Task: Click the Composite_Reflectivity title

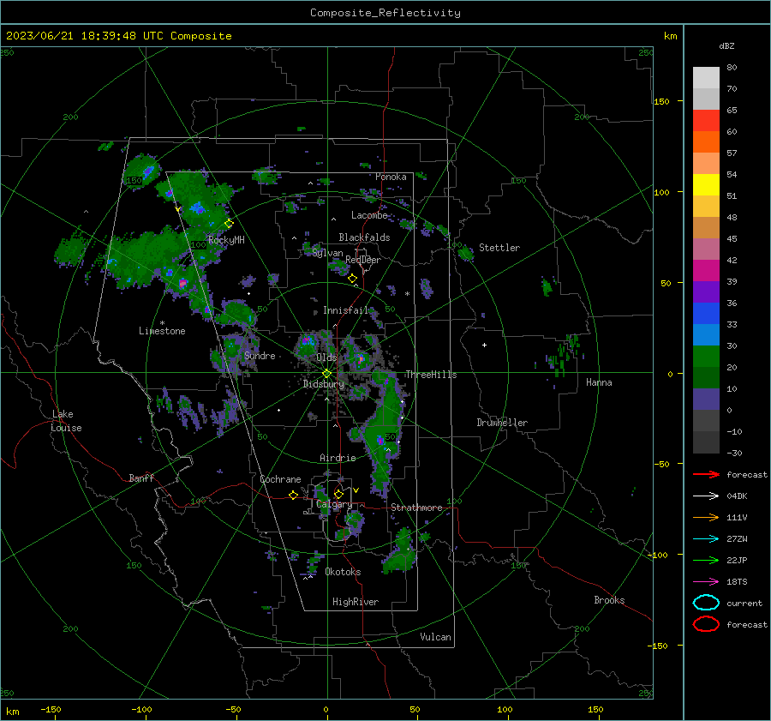Action: 385,13
